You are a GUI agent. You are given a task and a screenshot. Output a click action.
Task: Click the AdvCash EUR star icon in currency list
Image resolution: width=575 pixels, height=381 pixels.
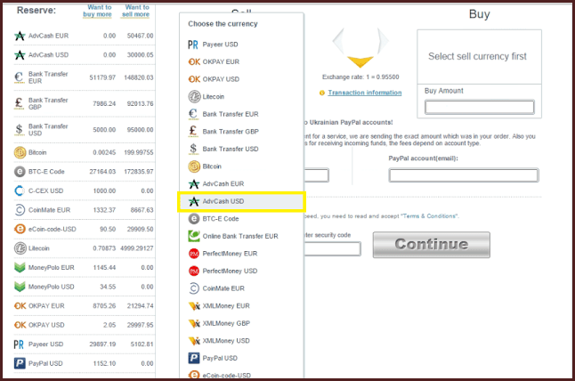point(194,183)
